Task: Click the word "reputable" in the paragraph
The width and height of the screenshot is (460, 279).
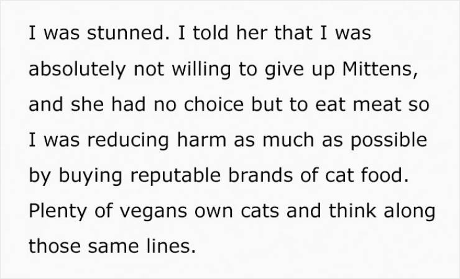Action: (x=175, y=177)
